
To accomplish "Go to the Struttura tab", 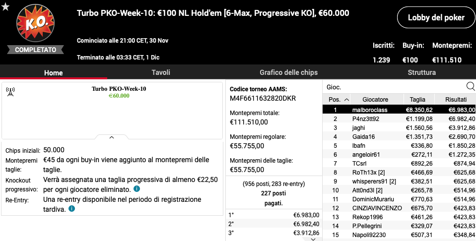I will [x=422, y=72].
